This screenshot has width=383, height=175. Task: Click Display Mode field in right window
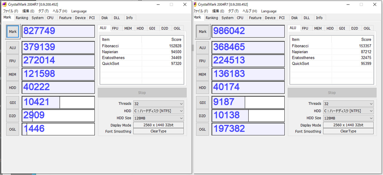click(x=348, y=125)
